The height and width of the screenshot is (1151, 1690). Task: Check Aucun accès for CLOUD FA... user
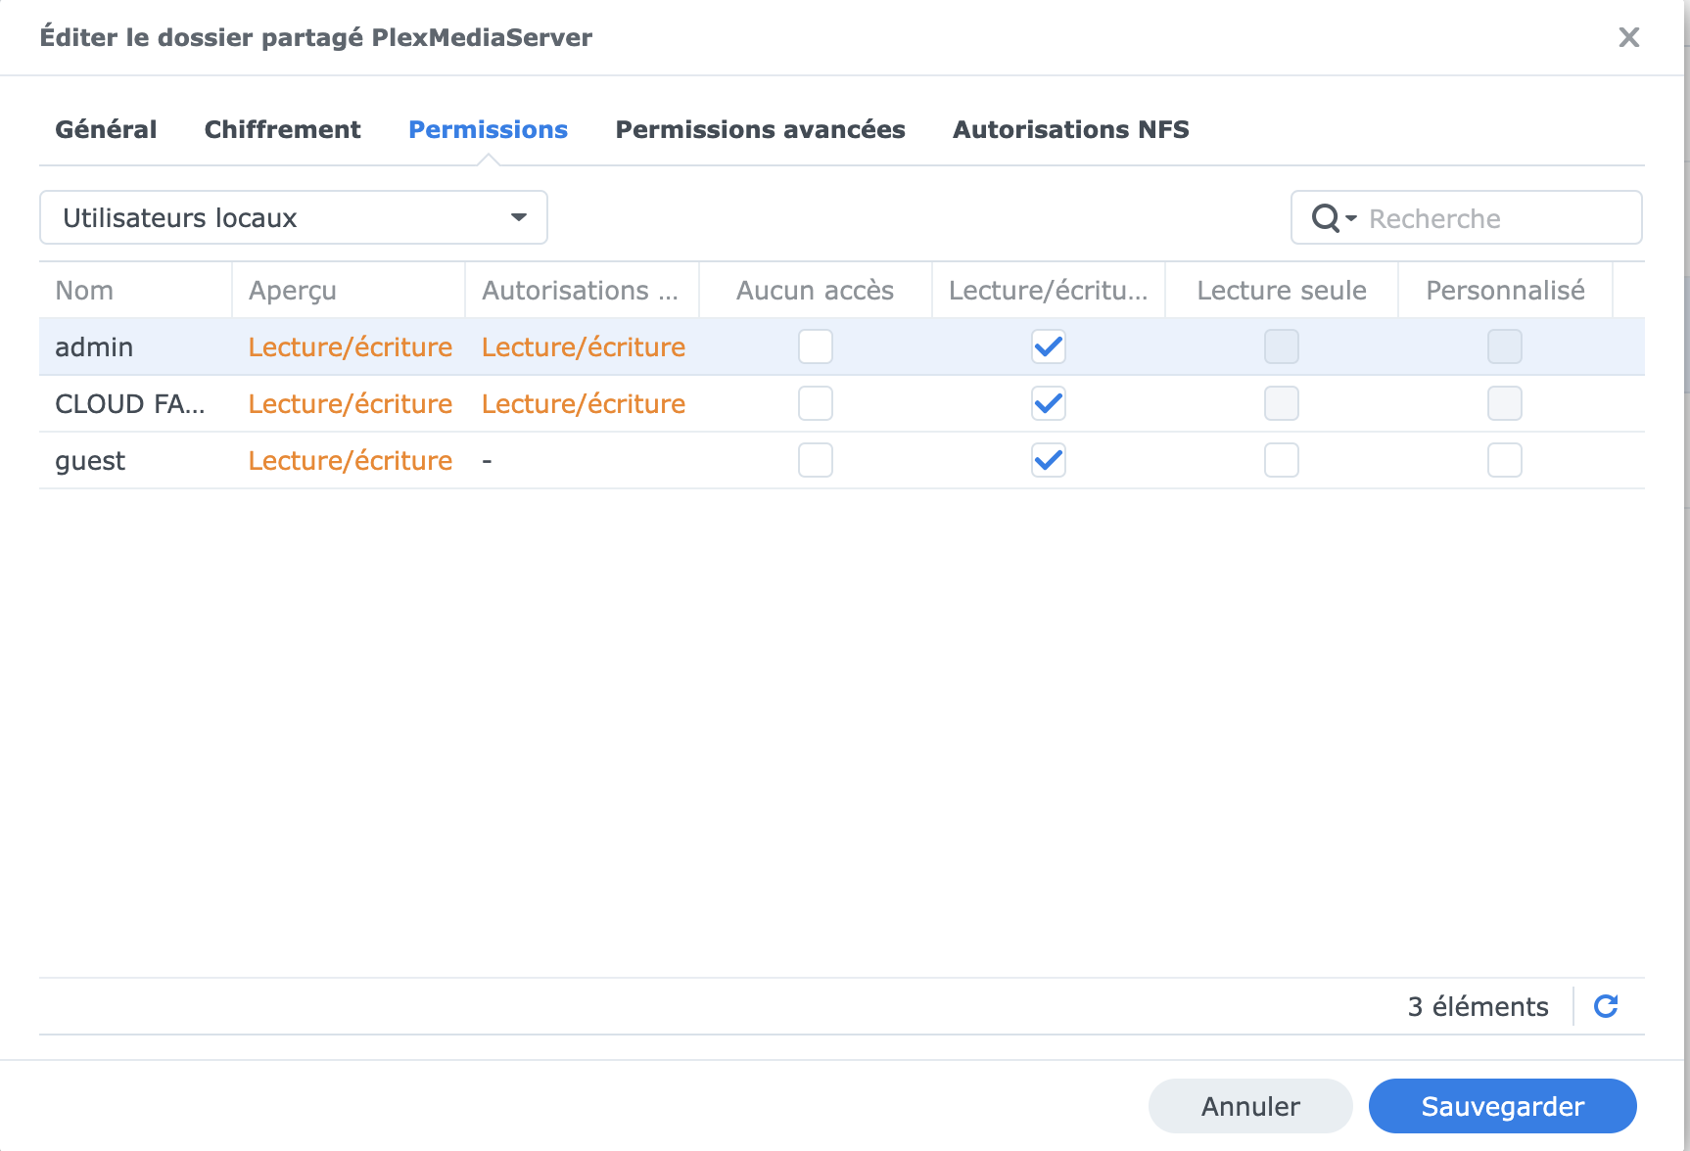tap(816, 403)
